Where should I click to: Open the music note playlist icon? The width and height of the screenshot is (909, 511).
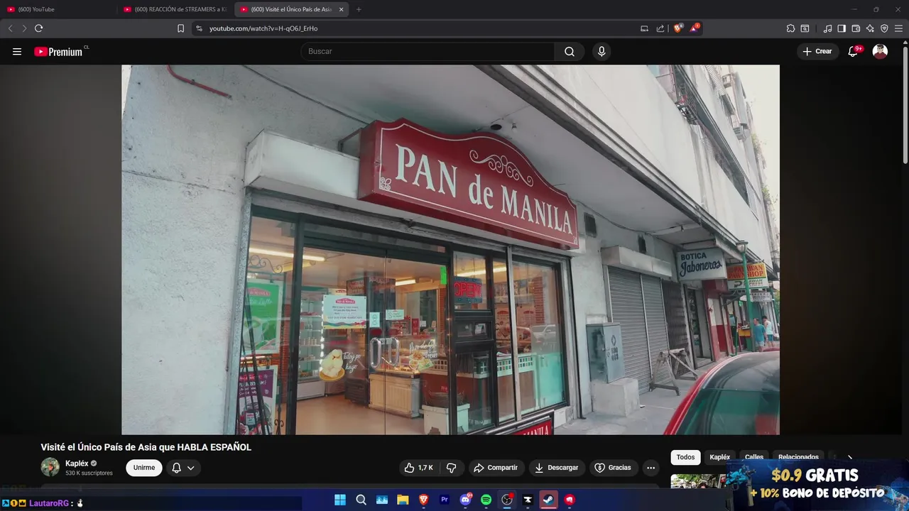[x=827, y=28]
